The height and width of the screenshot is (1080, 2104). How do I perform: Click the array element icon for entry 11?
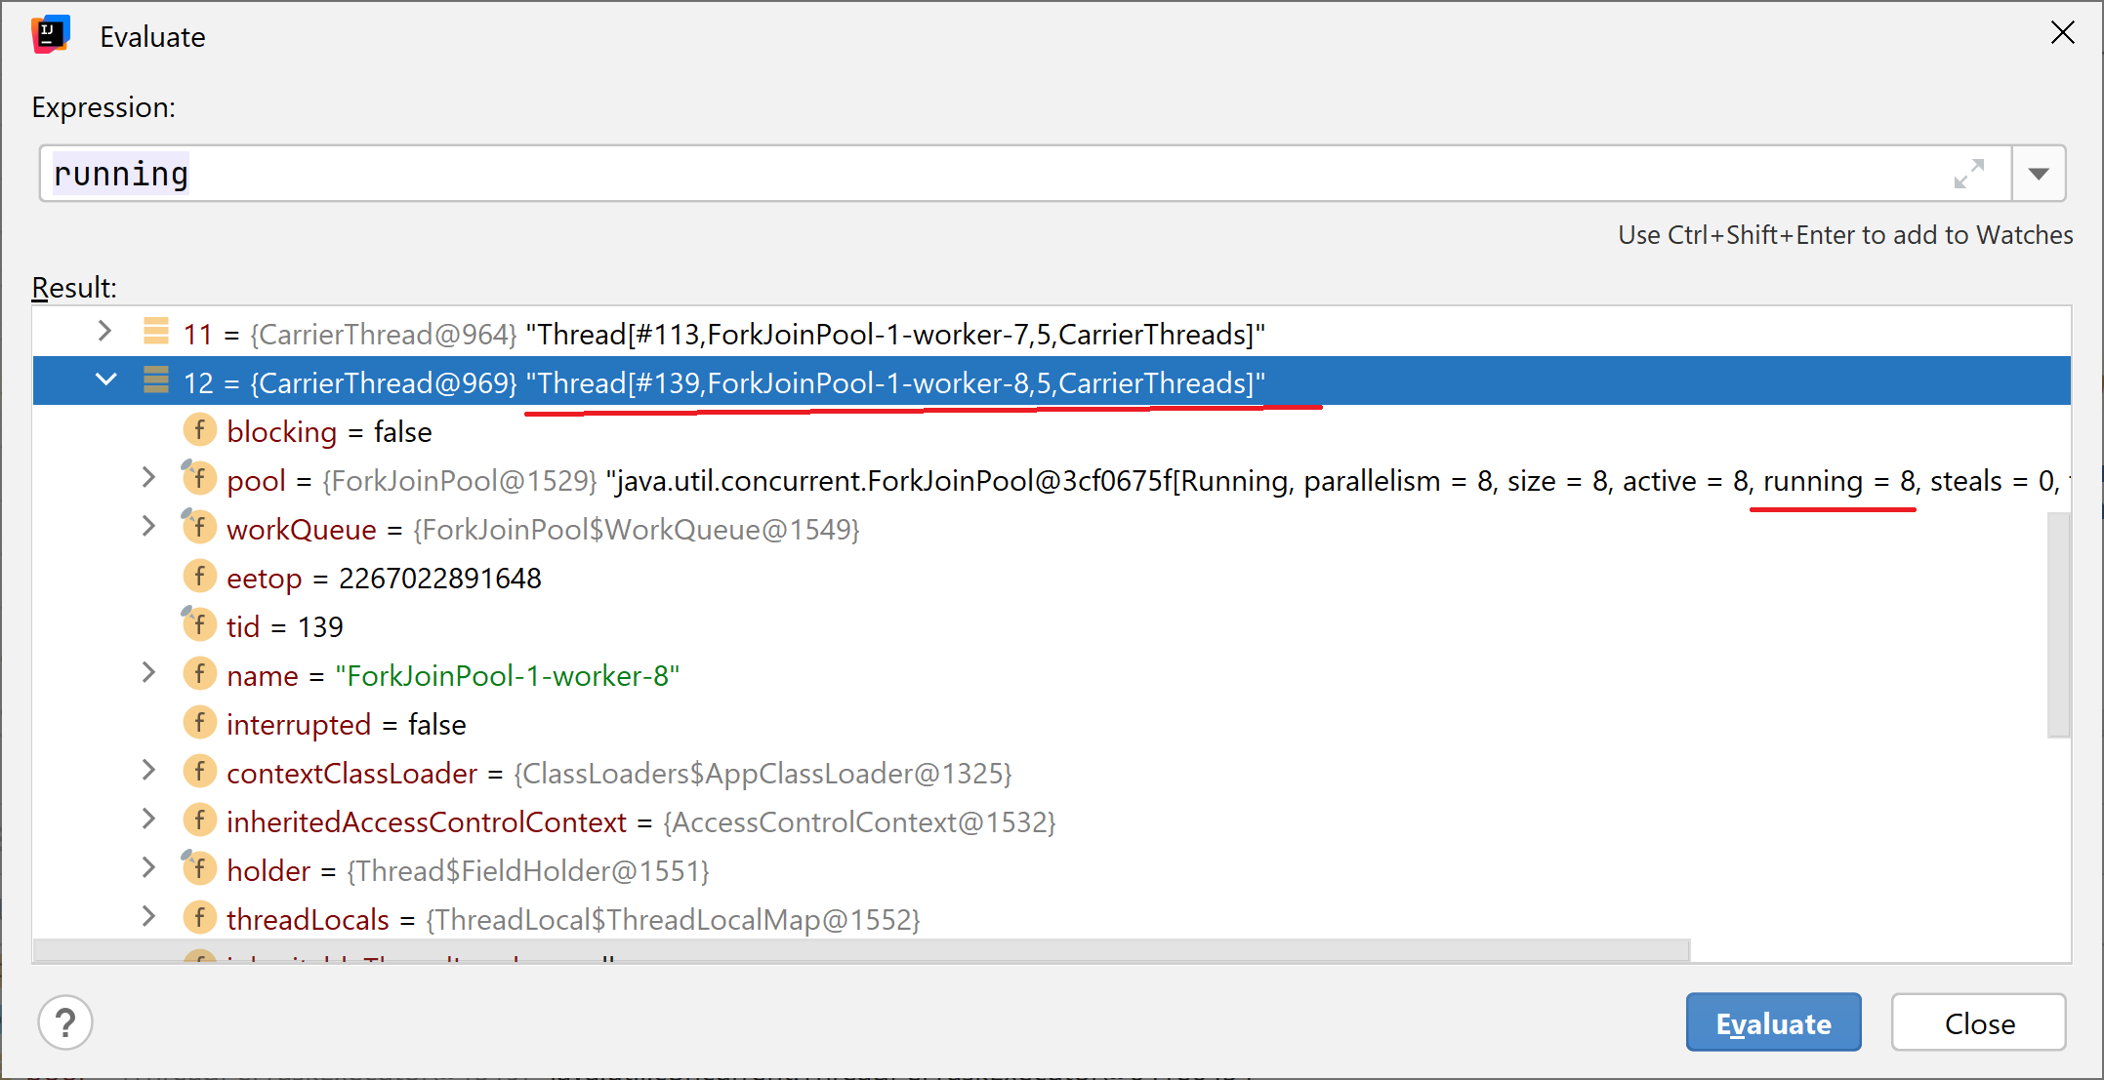(x=155, y=332)
